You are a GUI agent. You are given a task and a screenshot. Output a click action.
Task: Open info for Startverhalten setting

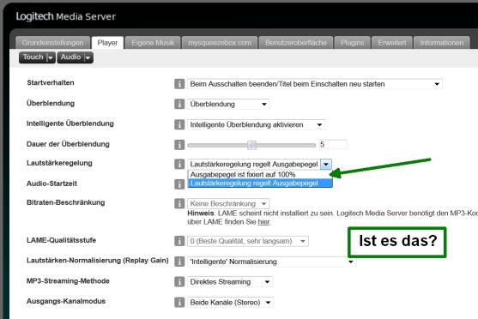(x=179, y=84)
